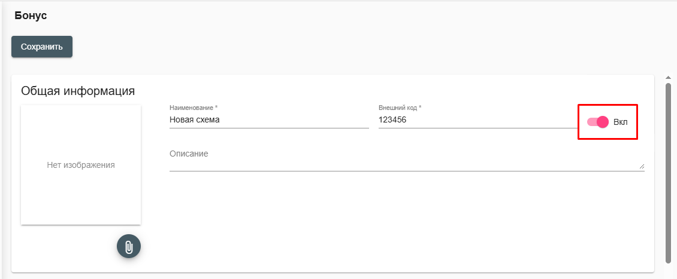This screenshot has height=279, width=677.
Task: Click the 123456 code value
Action: pyautogui.click(x=392, y=120)
